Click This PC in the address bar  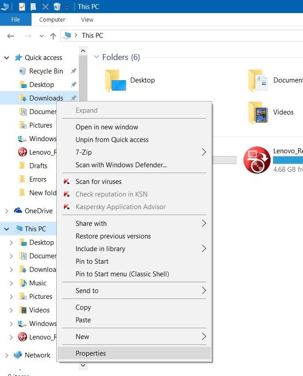tap(92, 36)
